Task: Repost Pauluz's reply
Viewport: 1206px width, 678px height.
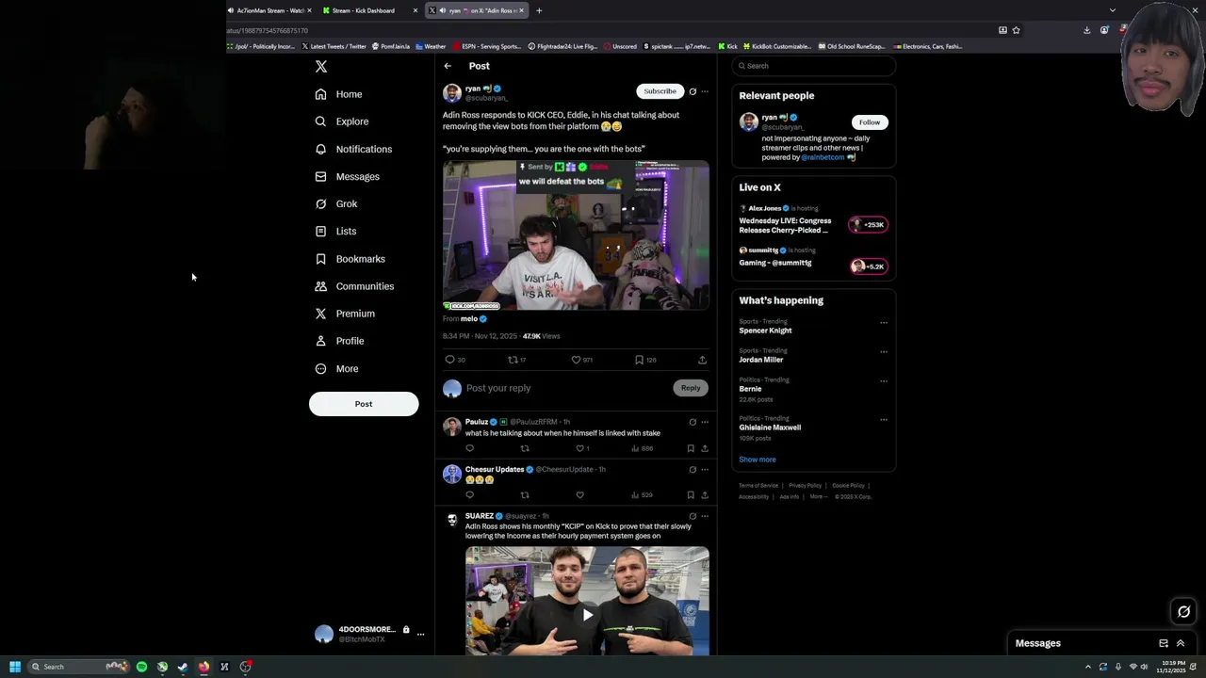Action: (525, 448)
